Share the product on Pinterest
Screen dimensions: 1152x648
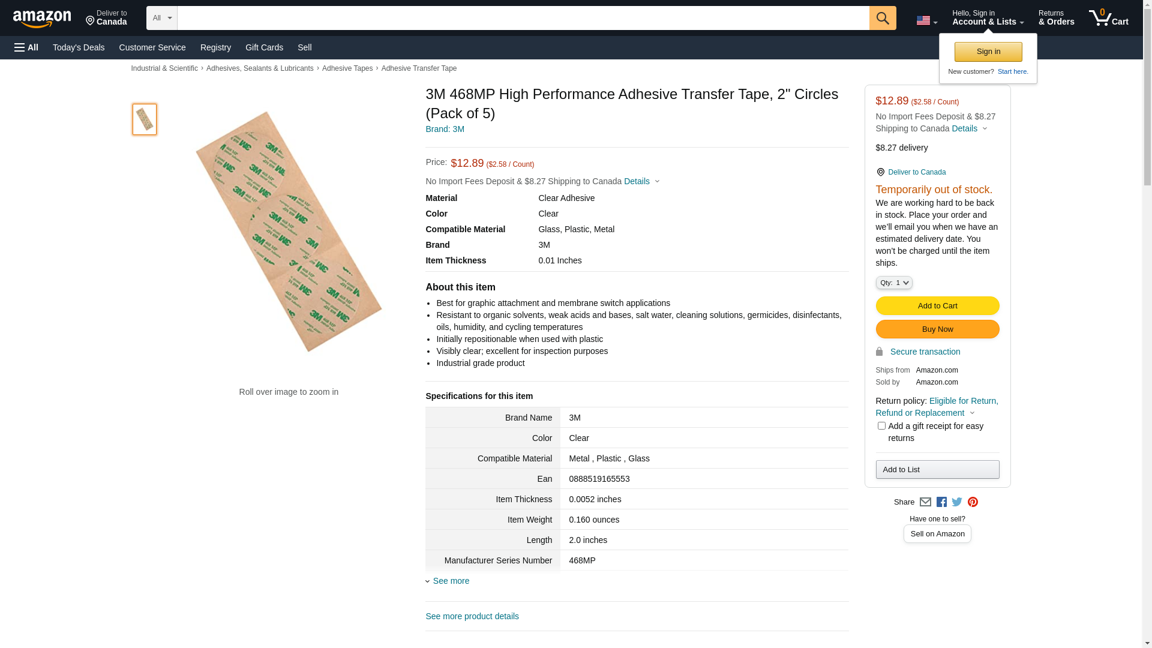pos(973,502)
